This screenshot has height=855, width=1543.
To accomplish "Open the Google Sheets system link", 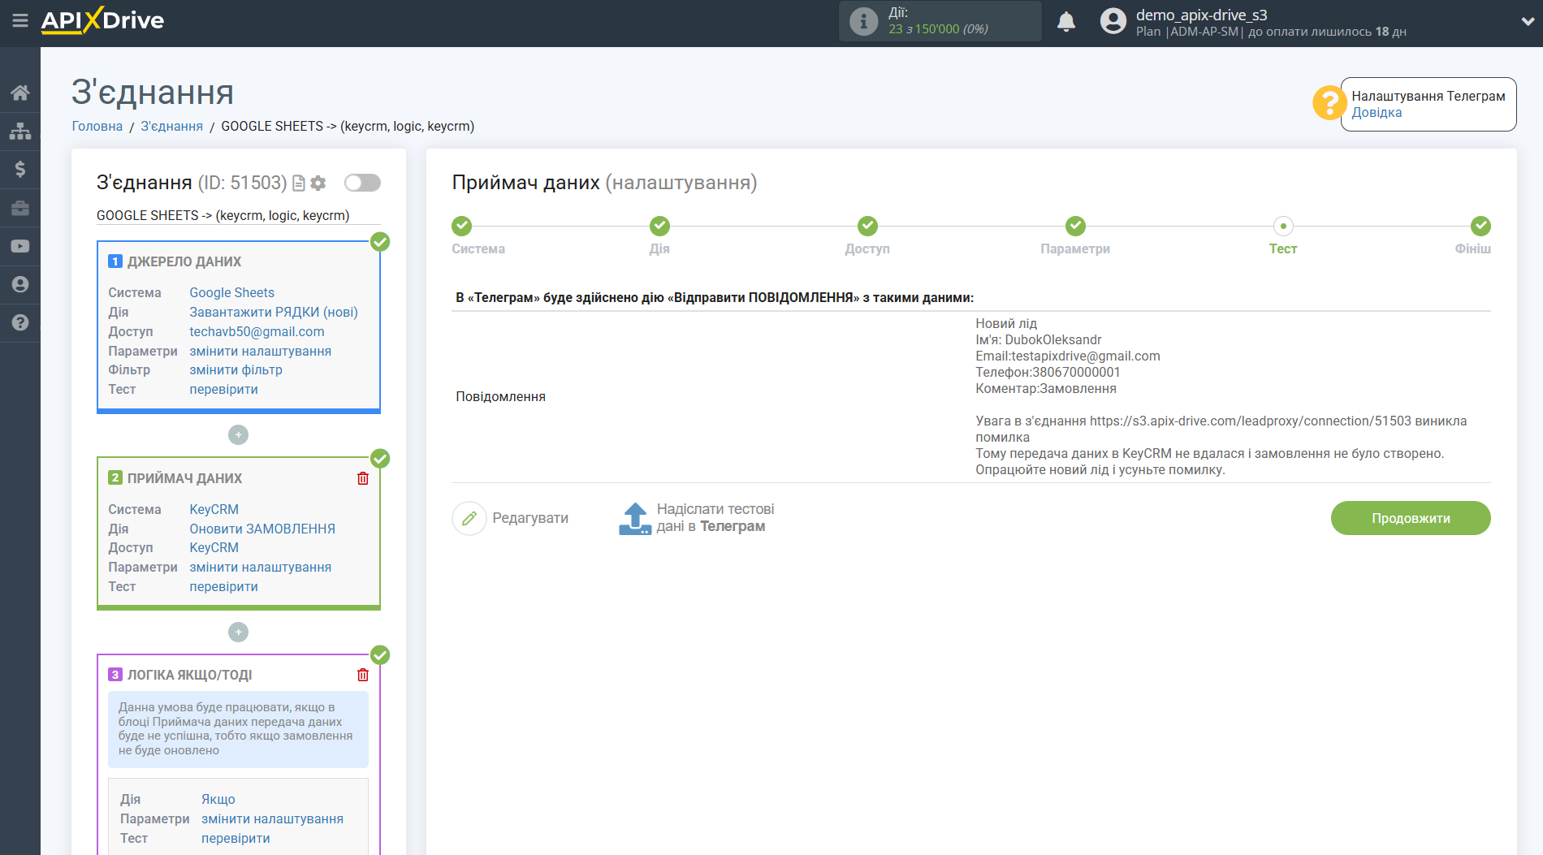I will (x=232, y=292).
